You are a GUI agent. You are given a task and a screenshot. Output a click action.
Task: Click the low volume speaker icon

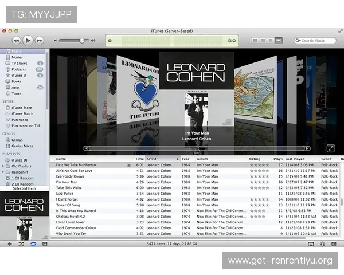tap(56, 41)
